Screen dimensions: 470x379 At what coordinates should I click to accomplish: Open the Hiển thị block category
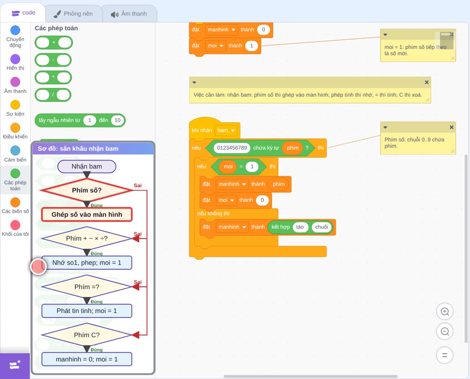pos(16,63)
